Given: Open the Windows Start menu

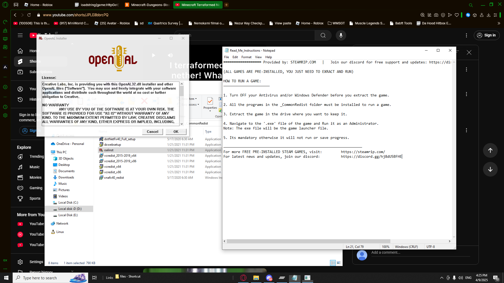Looking at the screenshot, I should click(x=6, y=278).
